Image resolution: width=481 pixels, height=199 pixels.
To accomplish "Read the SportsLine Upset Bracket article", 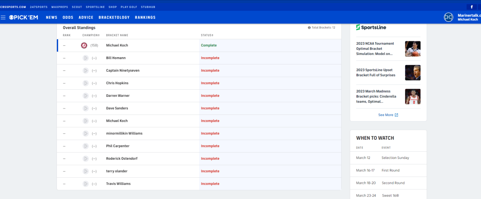I will tap(376, 72).
